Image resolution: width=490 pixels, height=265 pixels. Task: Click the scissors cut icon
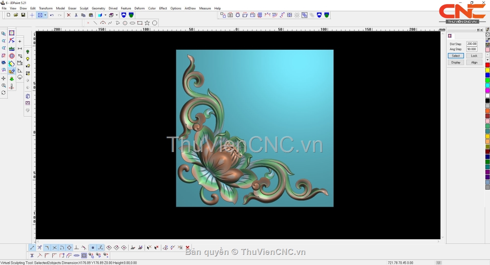coord(76,15)
